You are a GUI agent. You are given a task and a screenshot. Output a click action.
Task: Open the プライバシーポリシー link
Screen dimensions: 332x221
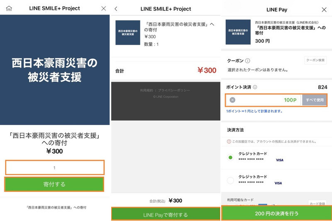[174, 90]
